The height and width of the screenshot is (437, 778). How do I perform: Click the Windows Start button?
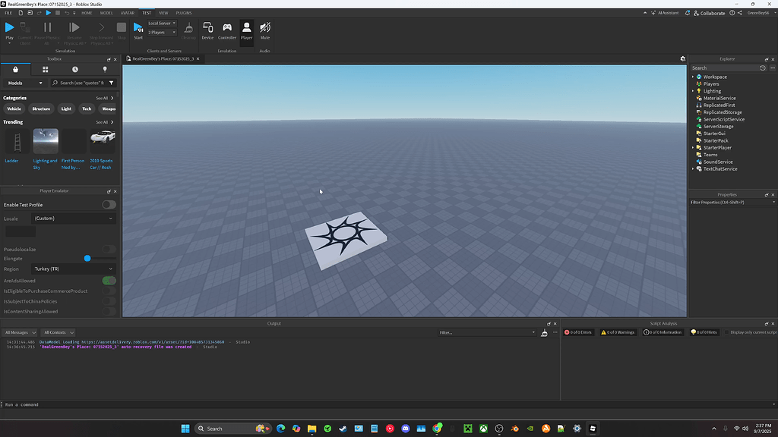click(x=185, y=429)
